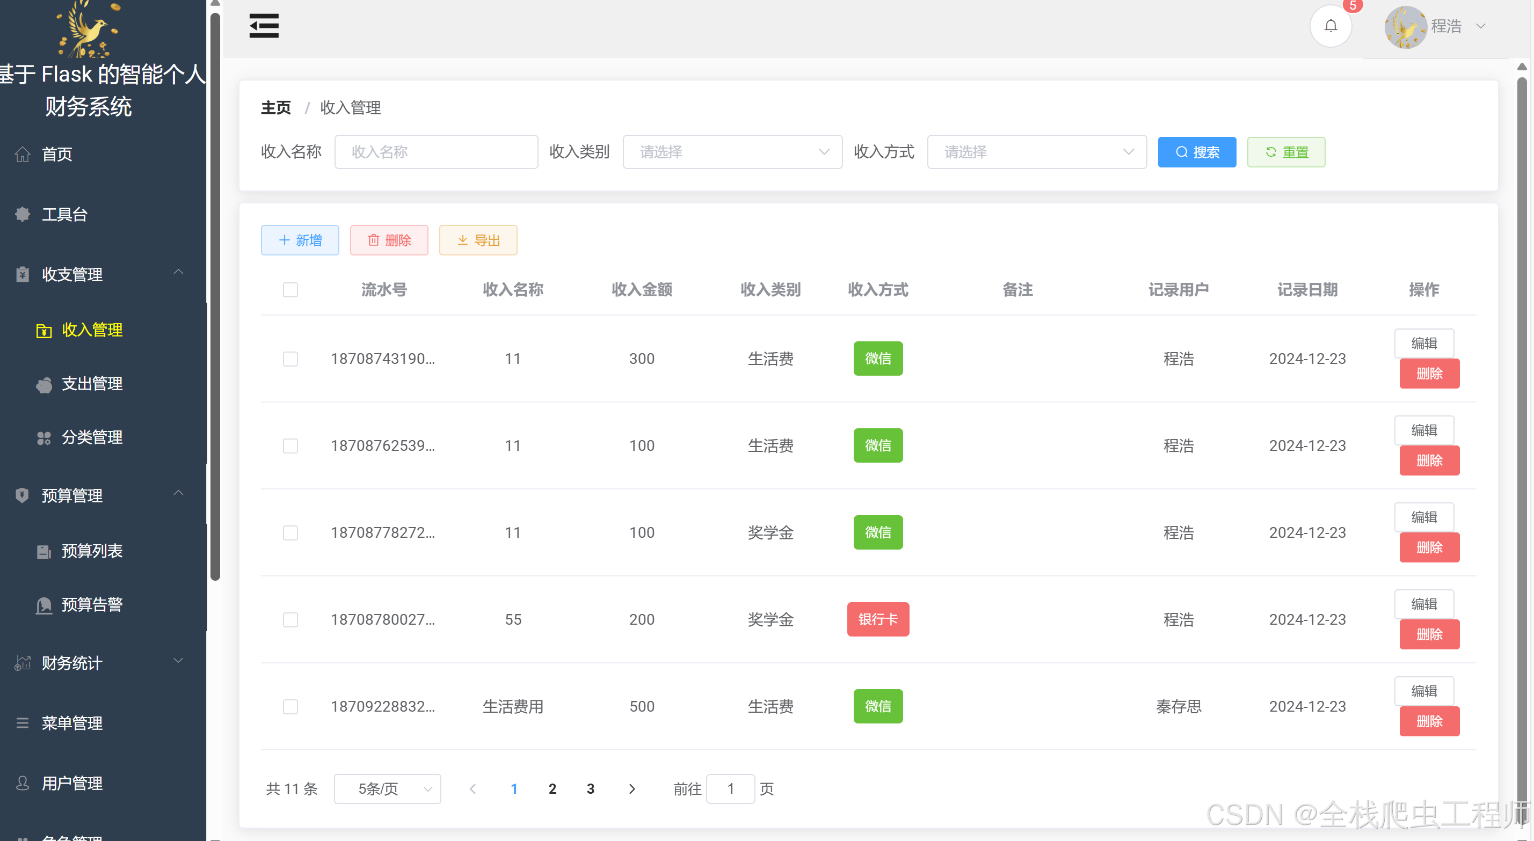Go to page 2 in pagination

click(x=552, y=788)
